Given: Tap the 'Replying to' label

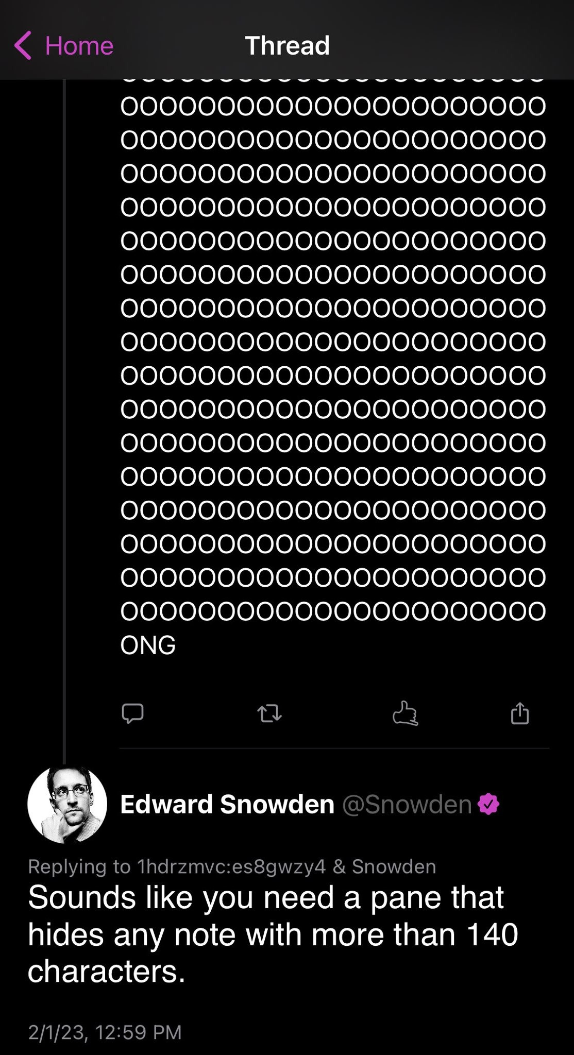Looking at the screenshot, I should click(79, 866).
